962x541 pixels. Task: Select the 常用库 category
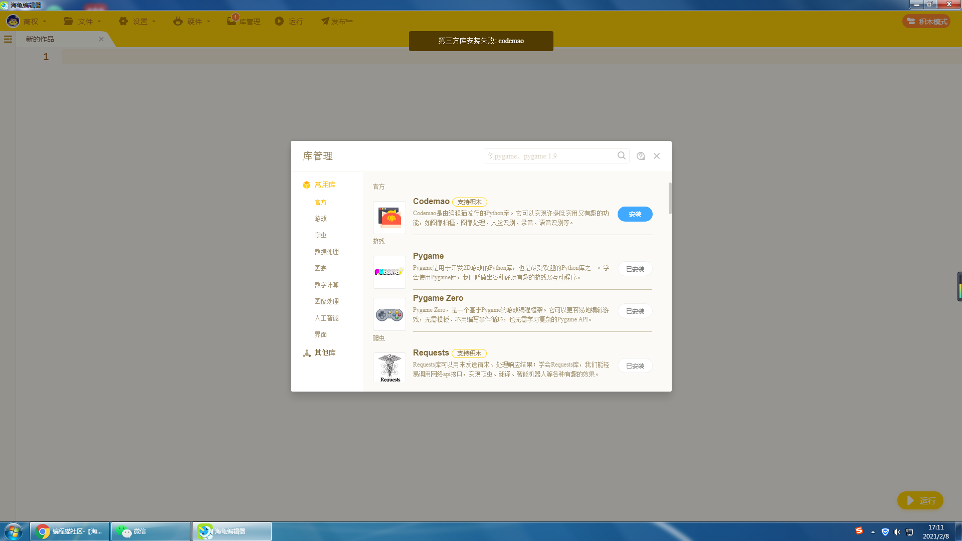319,185
